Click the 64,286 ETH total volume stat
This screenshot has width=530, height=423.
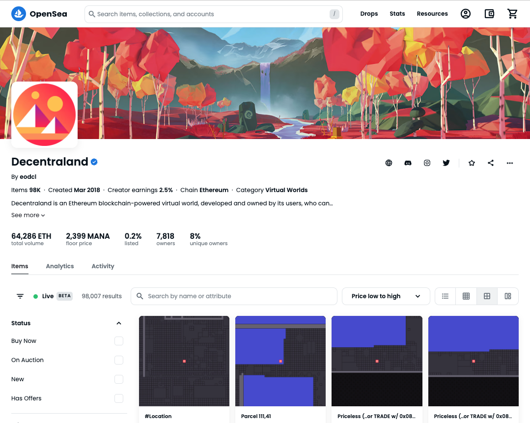[31, 239]
